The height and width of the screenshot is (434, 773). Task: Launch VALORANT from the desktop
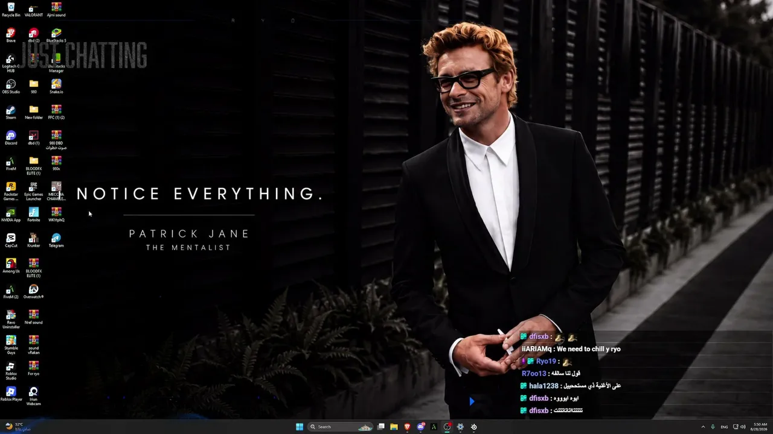tap(34, 10)
